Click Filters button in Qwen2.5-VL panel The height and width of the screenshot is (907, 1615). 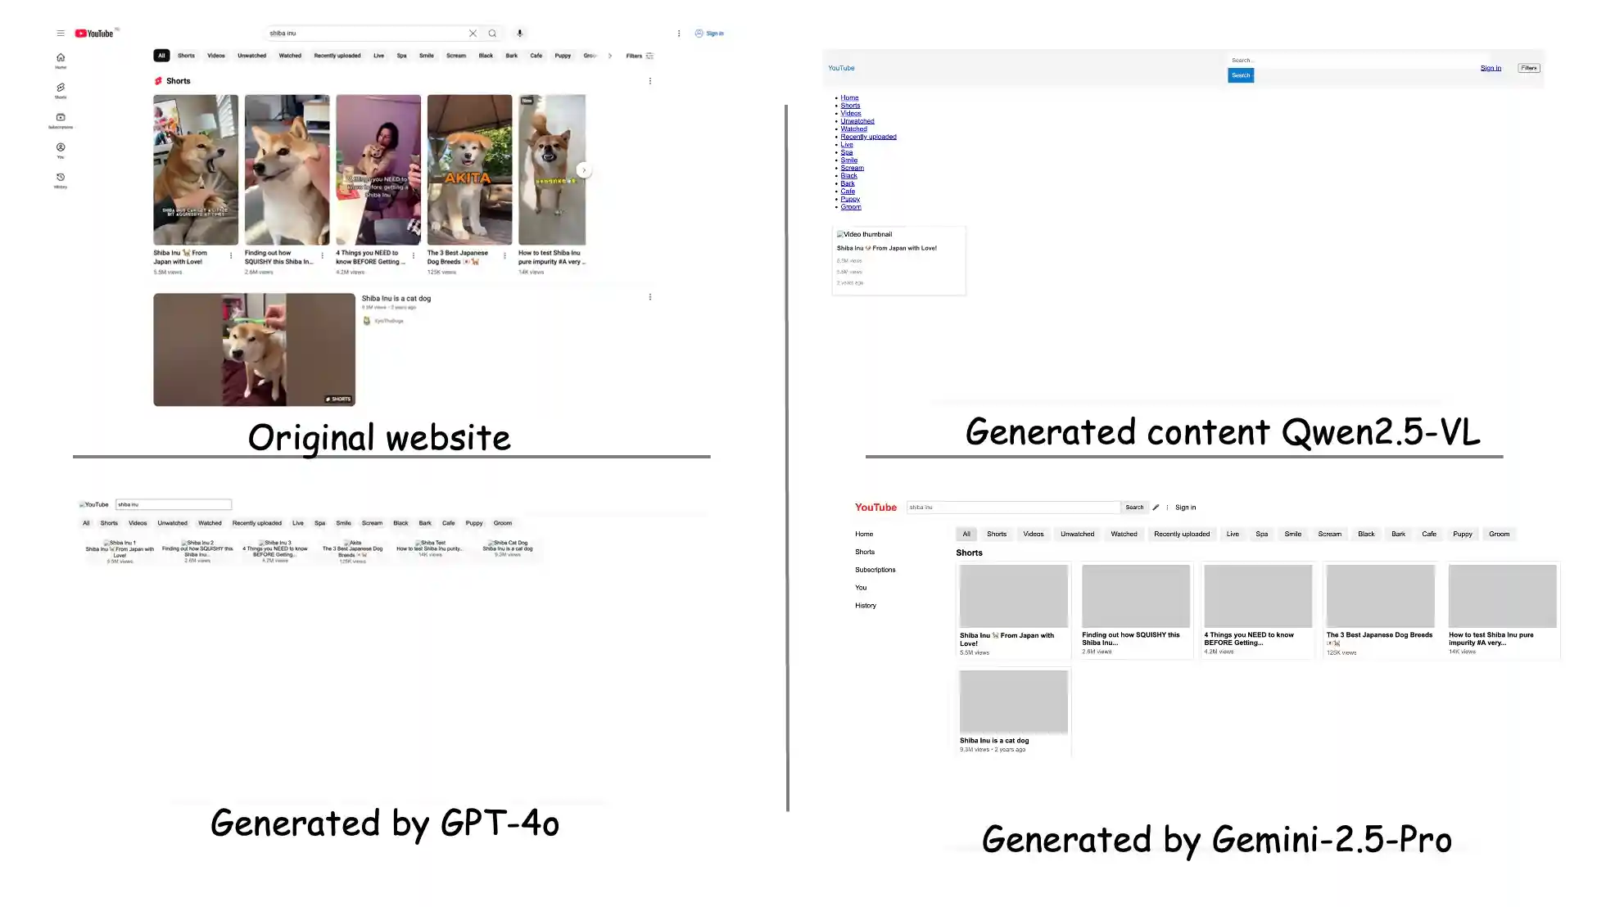(1528, 68)
